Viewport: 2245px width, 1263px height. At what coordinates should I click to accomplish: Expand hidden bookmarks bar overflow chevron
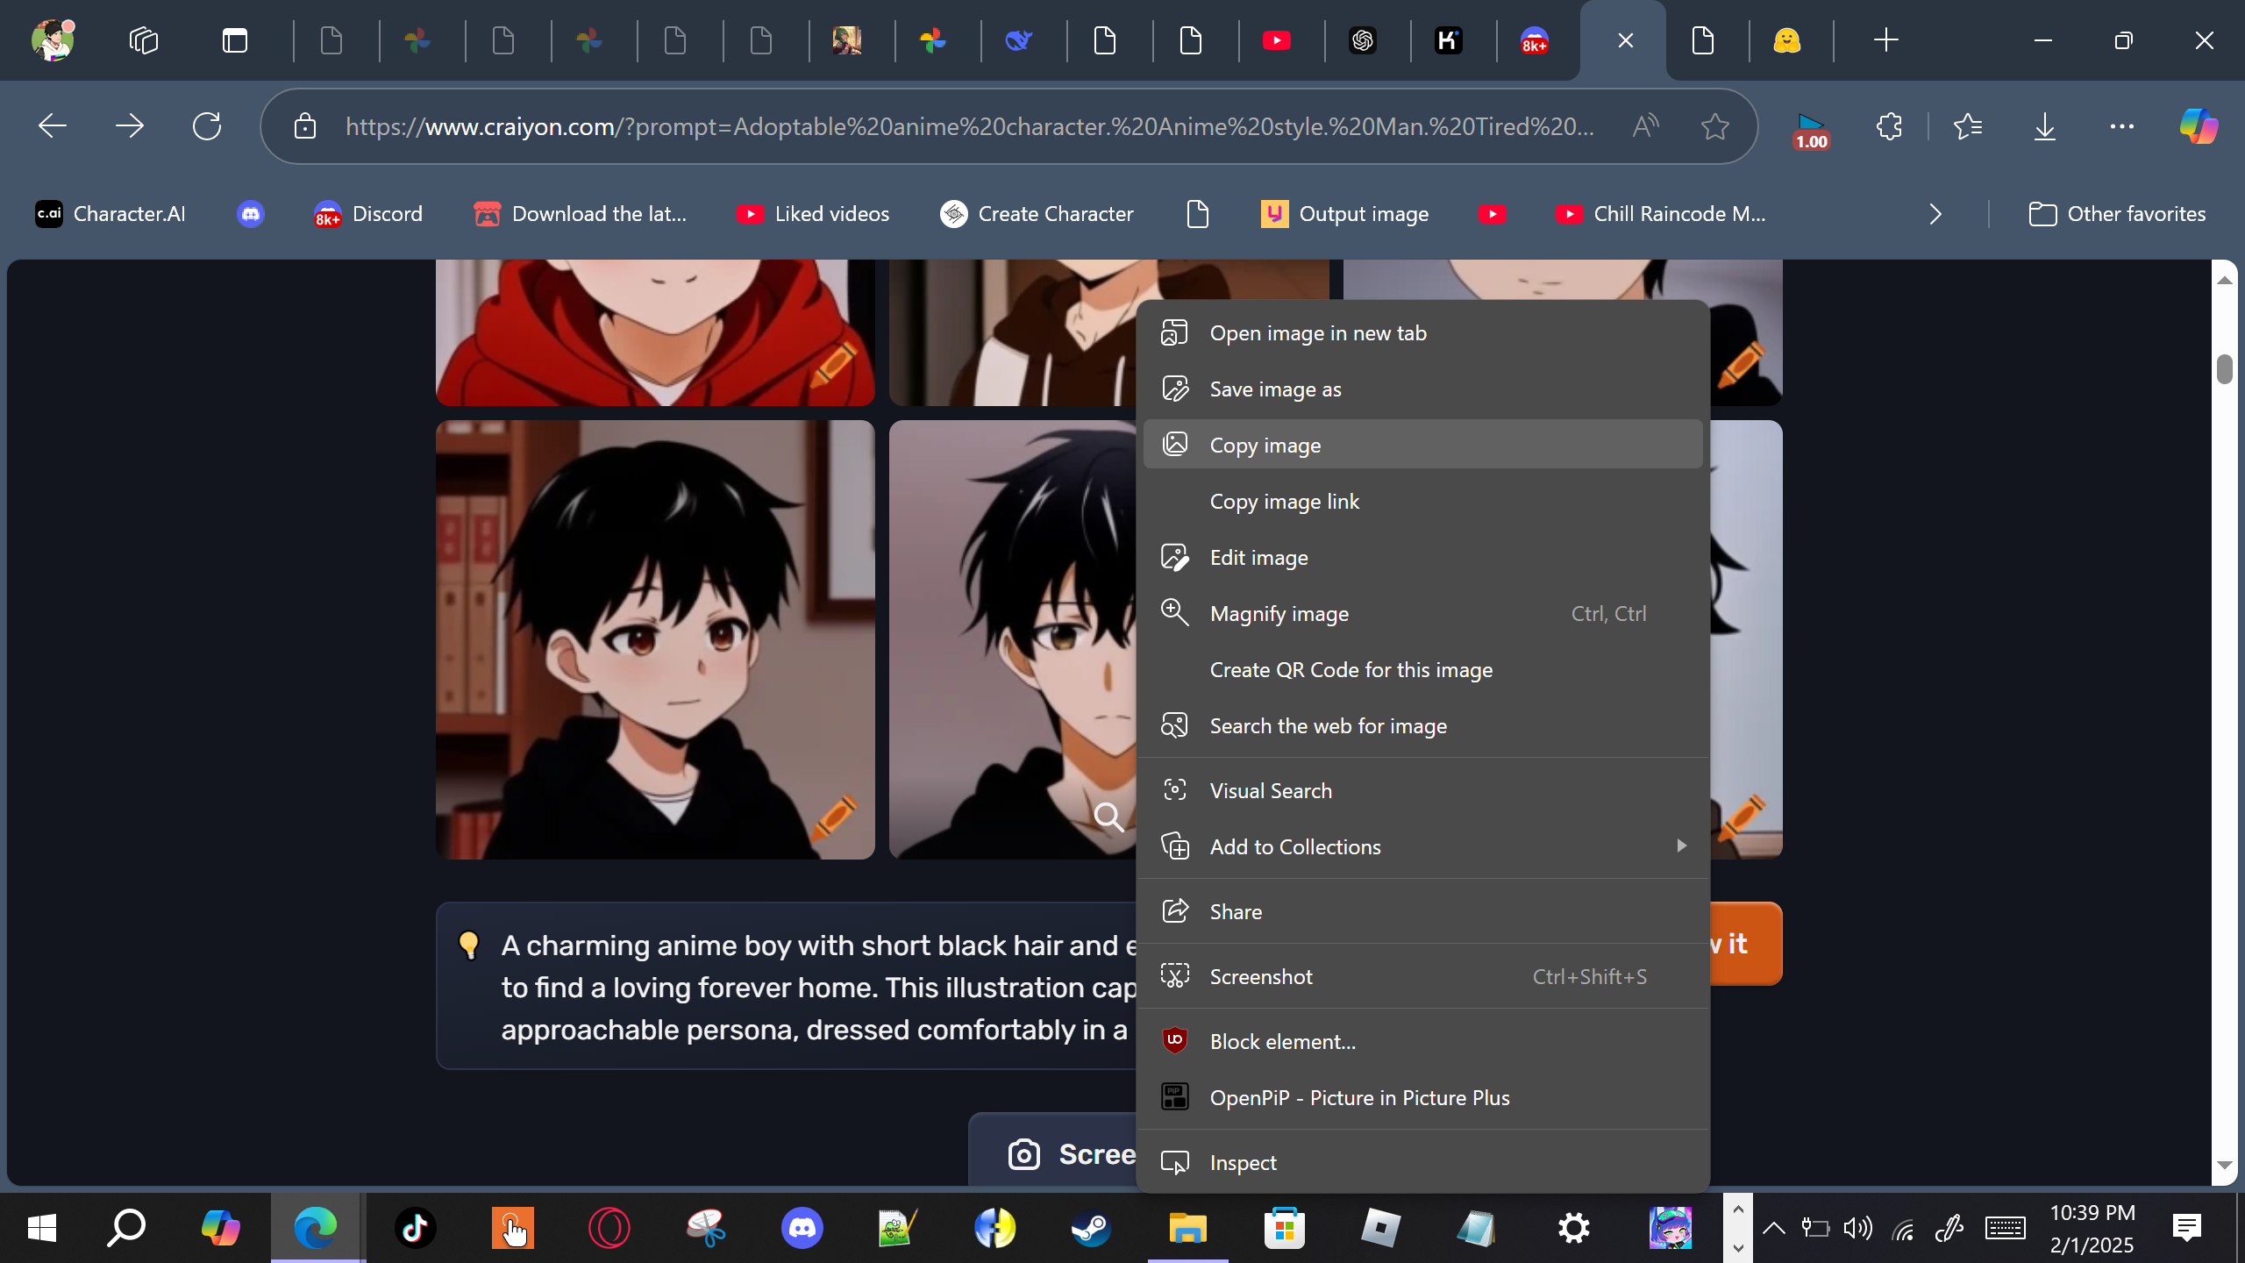pyautogui.click(x=1935, y=214)
